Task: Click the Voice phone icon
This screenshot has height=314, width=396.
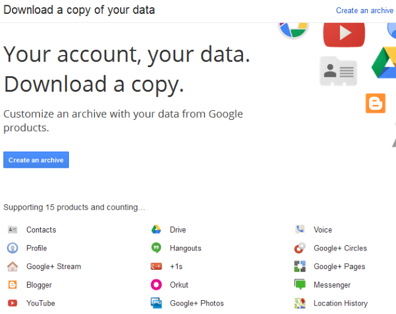Action: [300, 230]
